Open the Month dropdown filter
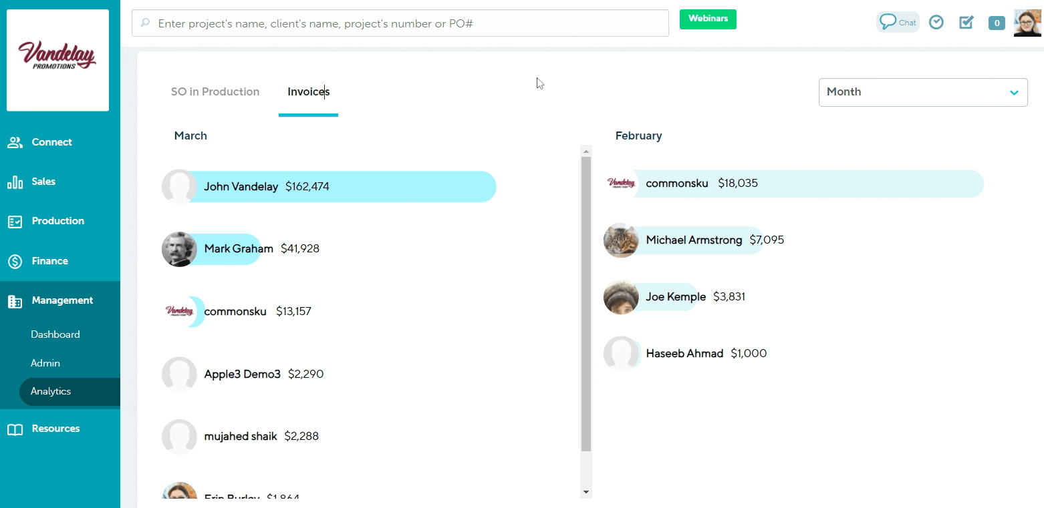The image size is (1044, 508). click(923, 92)
